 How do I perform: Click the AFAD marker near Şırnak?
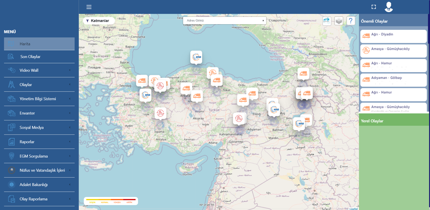tap(299, 123)
